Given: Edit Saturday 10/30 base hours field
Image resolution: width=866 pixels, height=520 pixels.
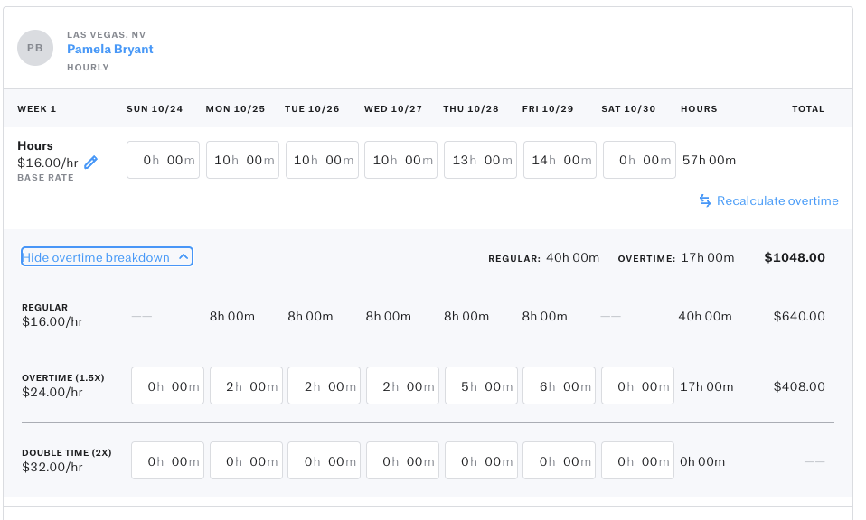Looking at the screenshot, I should coord(640,160).
